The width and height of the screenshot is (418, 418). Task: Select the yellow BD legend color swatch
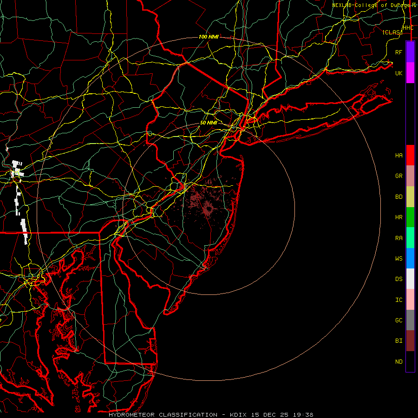coord(410,197)
